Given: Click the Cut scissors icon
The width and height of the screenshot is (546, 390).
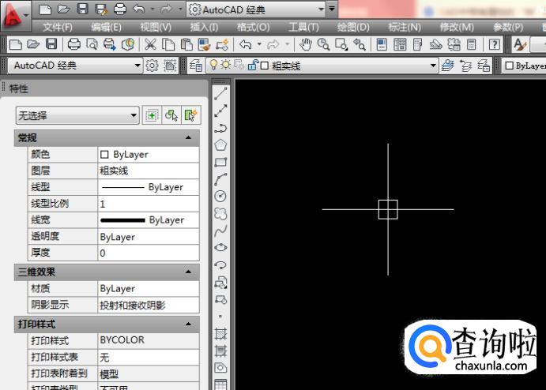Looking at the screenshot, I should coord(149,45).
